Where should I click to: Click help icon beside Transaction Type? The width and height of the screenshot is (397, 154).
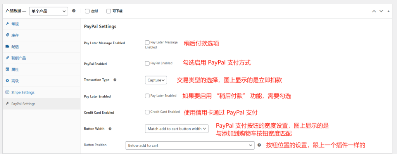(115, 80)
